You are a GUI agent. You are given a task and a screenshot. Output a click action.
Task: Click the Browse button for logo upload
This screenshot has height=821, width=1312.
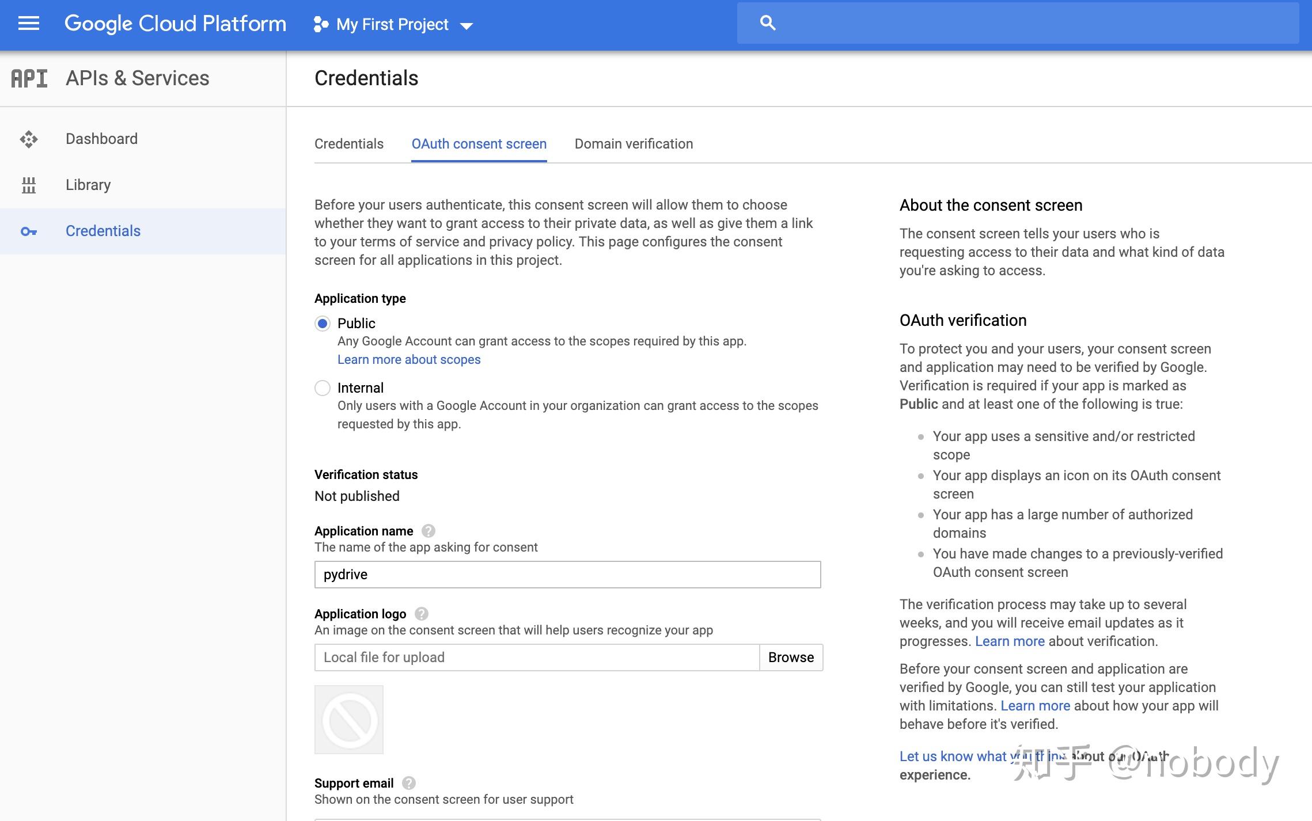click(x=791, y=657)
